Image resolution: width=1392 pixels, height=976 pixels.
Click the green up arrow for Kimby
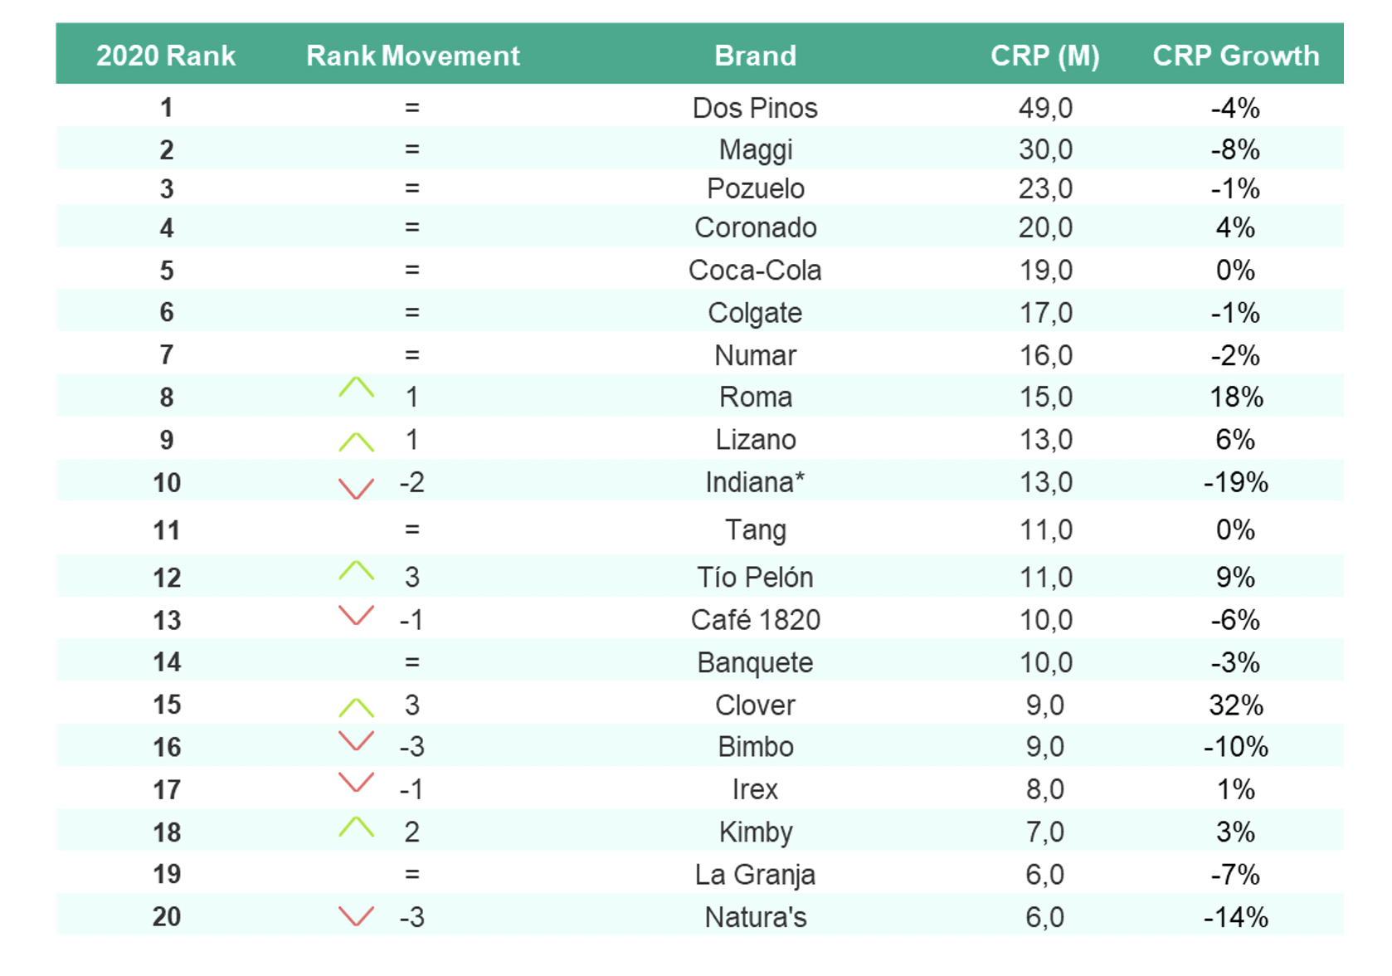coord(356,827)
